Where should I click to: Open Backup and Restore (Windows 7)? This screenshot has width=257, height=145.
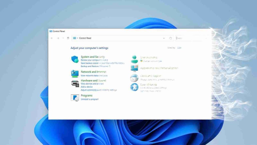pyautogui.click(x=96, y=66)
